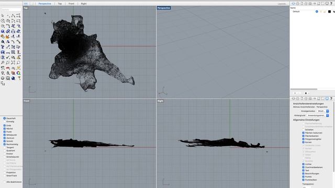Switch to the Top viewport tab

tap(60, 4)
